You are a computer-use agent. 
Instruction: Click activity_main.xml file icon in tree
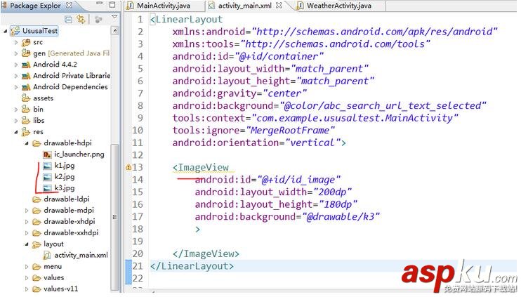(47, 256)
